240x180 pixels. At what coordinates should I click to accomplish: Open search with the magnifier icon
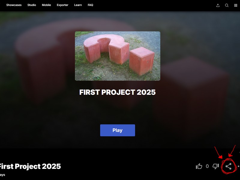pyautogui.click(x=227, y=5)
